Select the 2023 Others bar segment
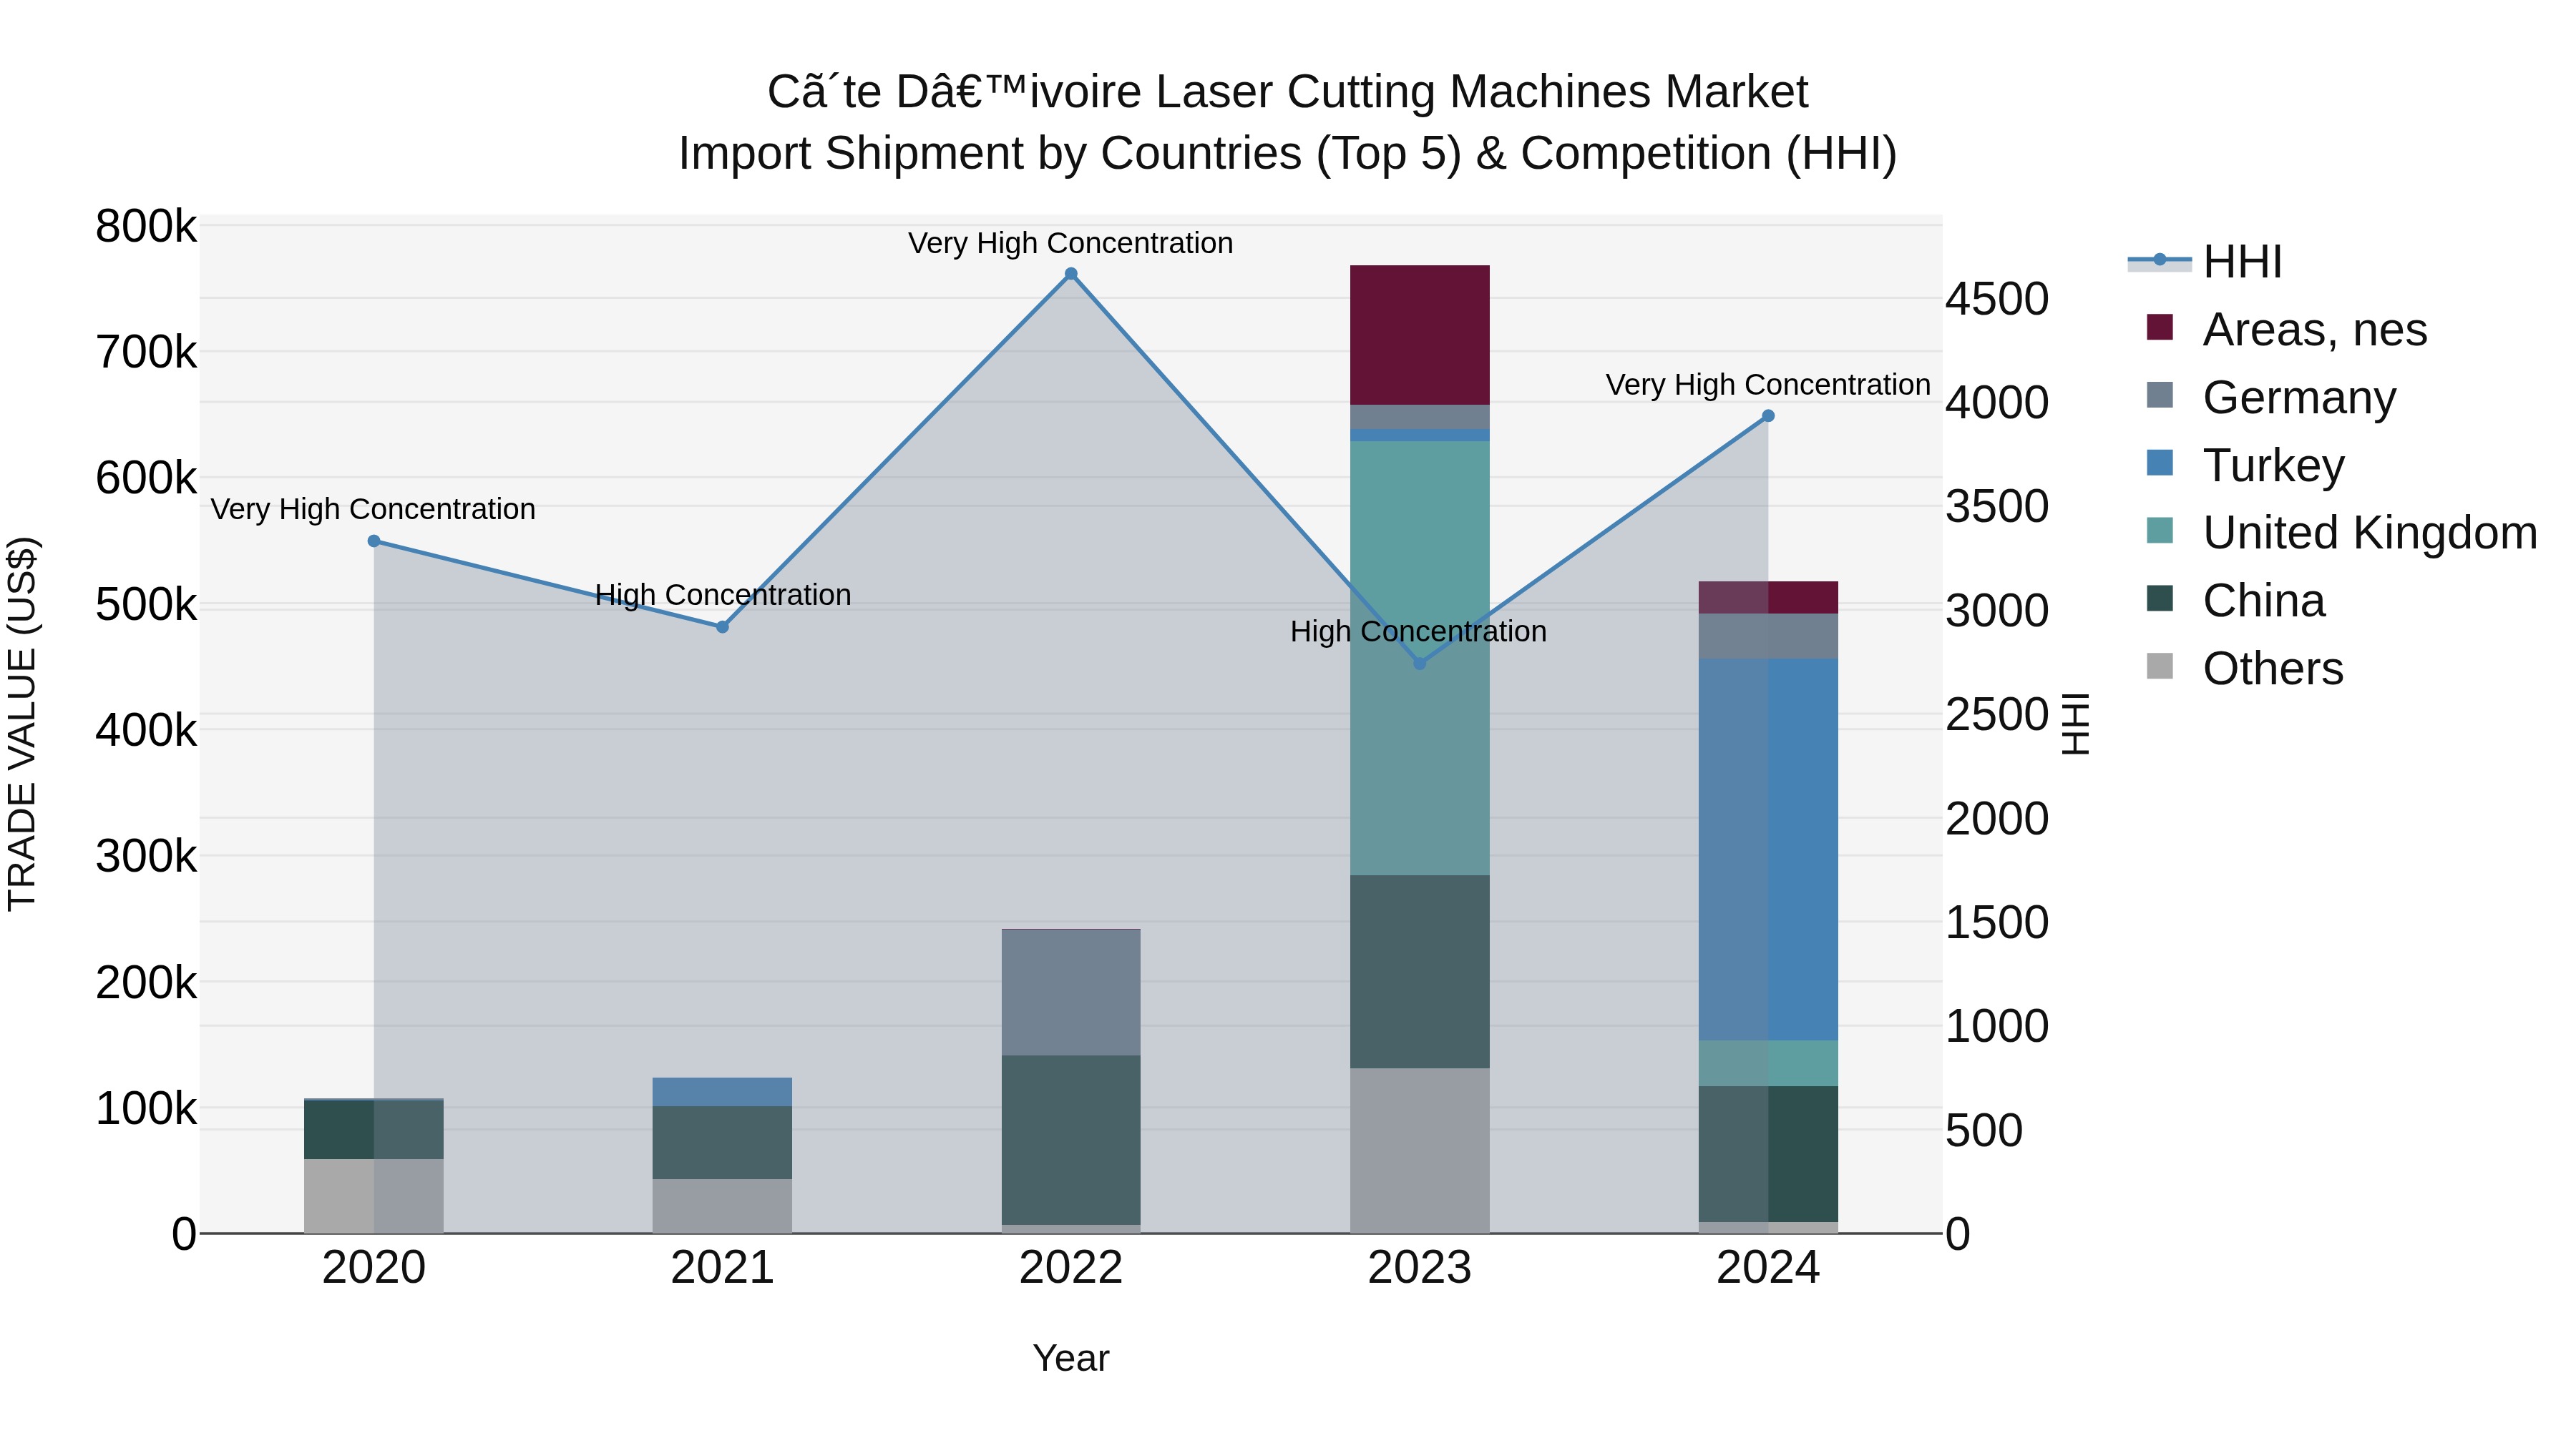Viewport: 2576px width, 1448px height. (x=1420, y=1151)
